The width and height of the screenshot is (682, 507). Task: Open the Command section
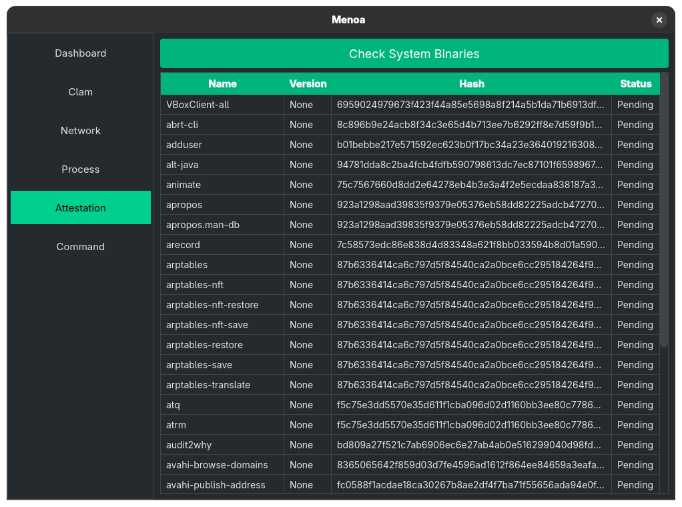[81, 247]
